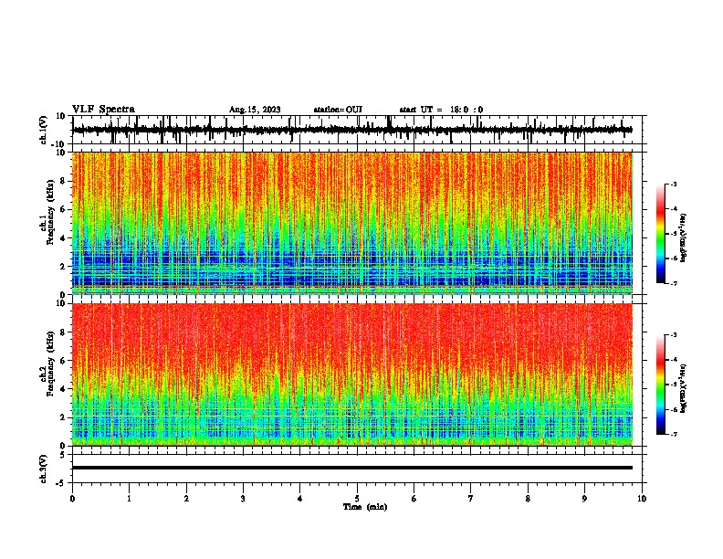Click the "-3" tick on ch.1 colorbar
This screenshot has height=559, width=723.
(x=673, y=184)
